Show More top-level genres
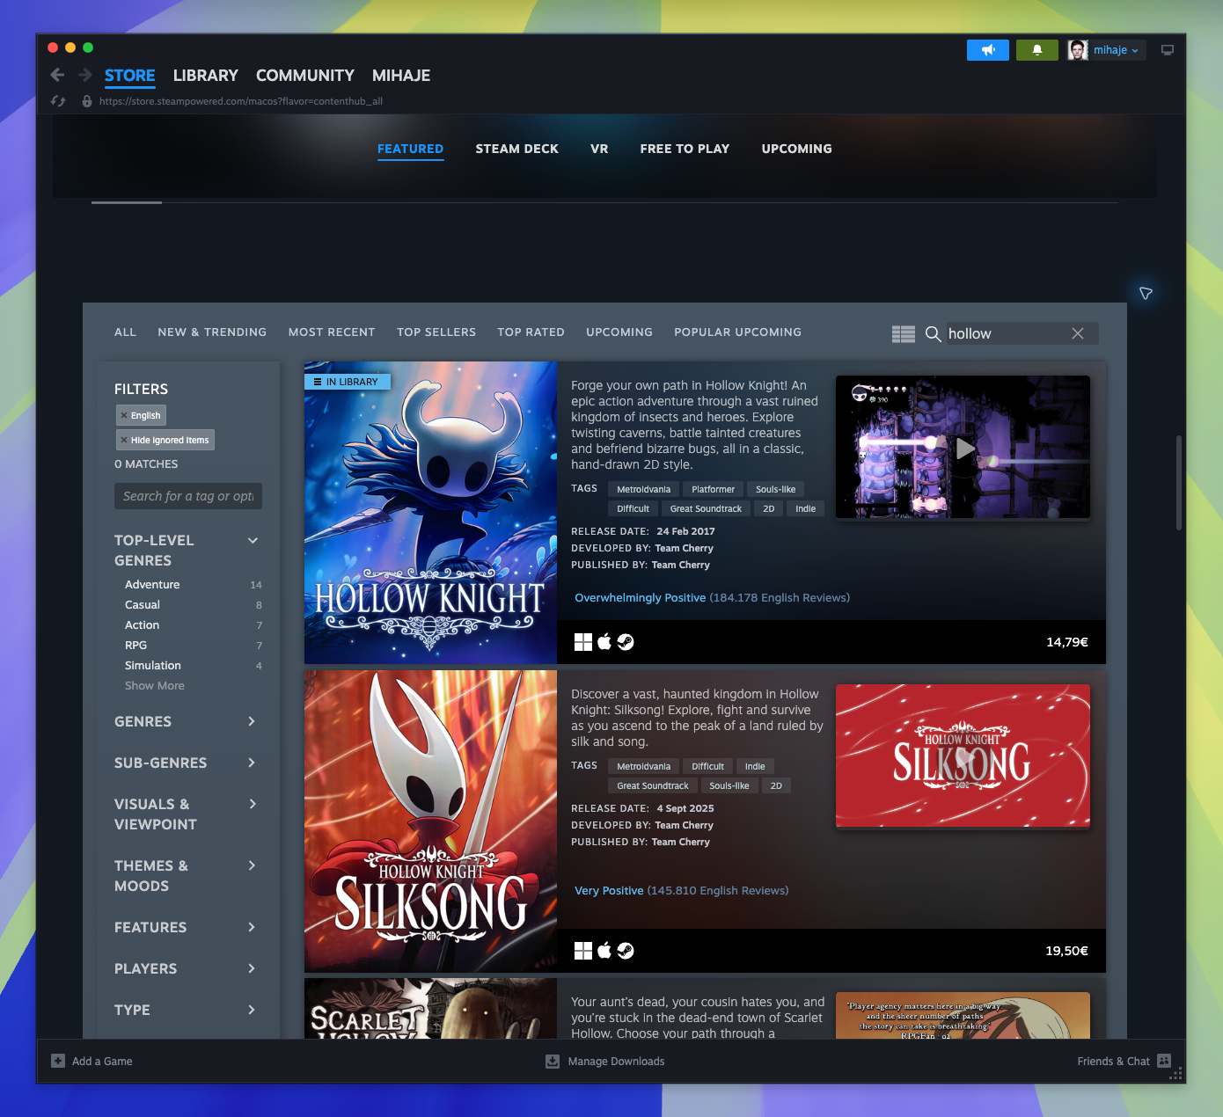1223x1117 pixels. point(155,686)
